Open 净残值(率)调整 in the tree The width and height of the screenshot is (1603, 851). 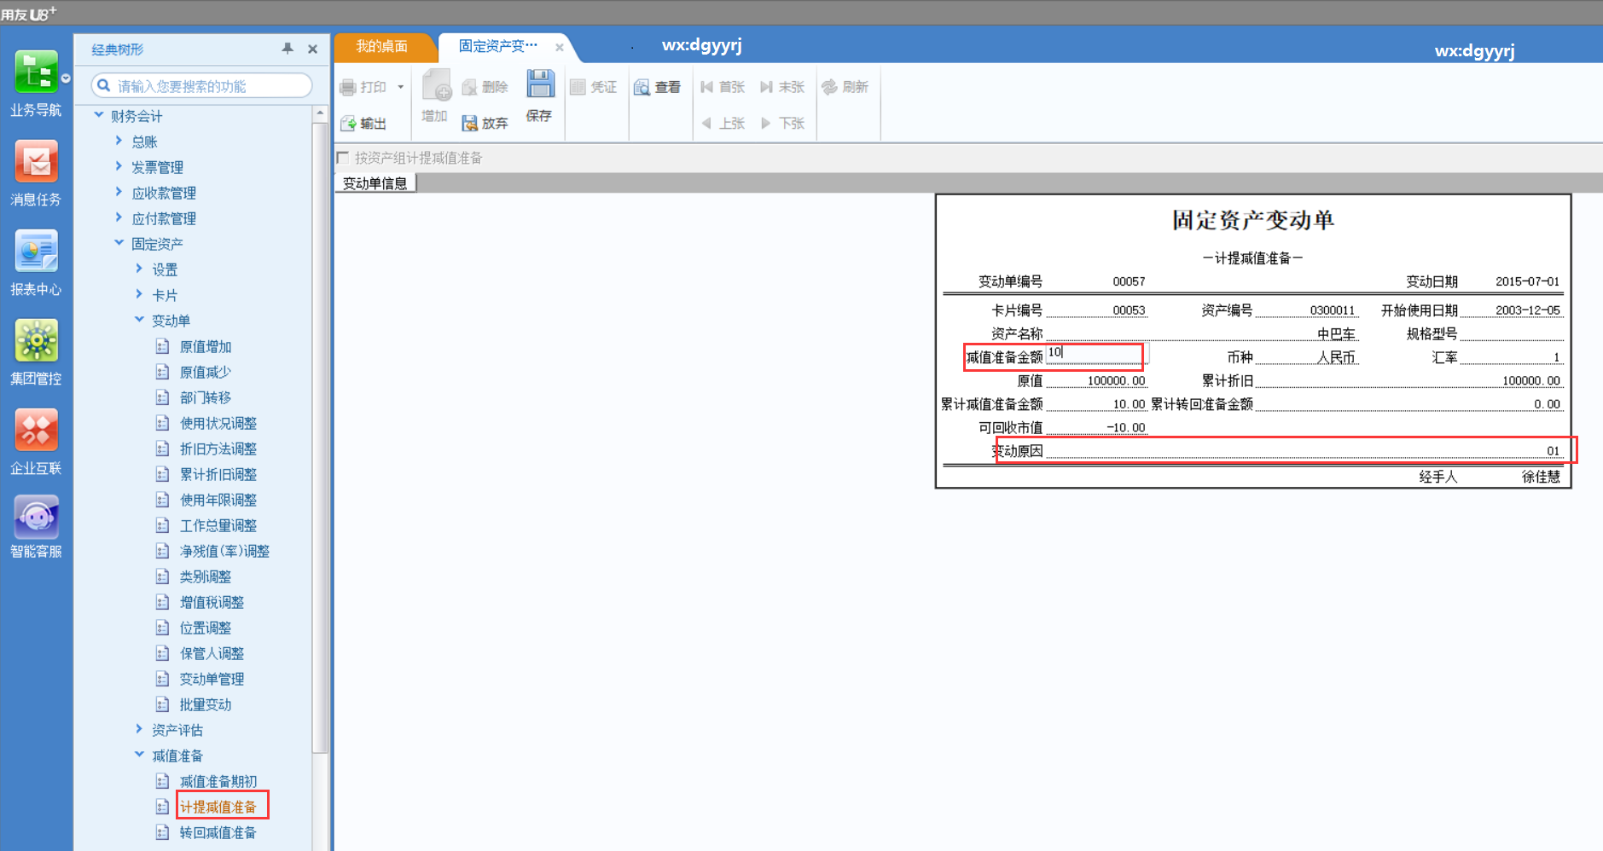tap(224, 551)
